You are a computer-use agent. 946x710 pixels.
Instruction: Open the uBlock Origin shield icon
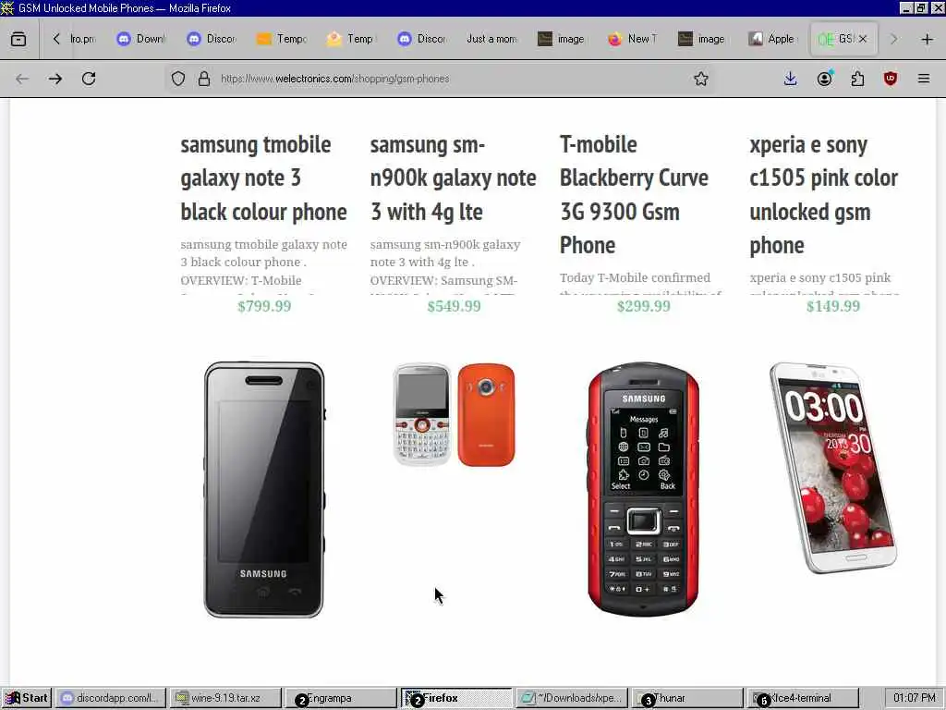(891, 79)
